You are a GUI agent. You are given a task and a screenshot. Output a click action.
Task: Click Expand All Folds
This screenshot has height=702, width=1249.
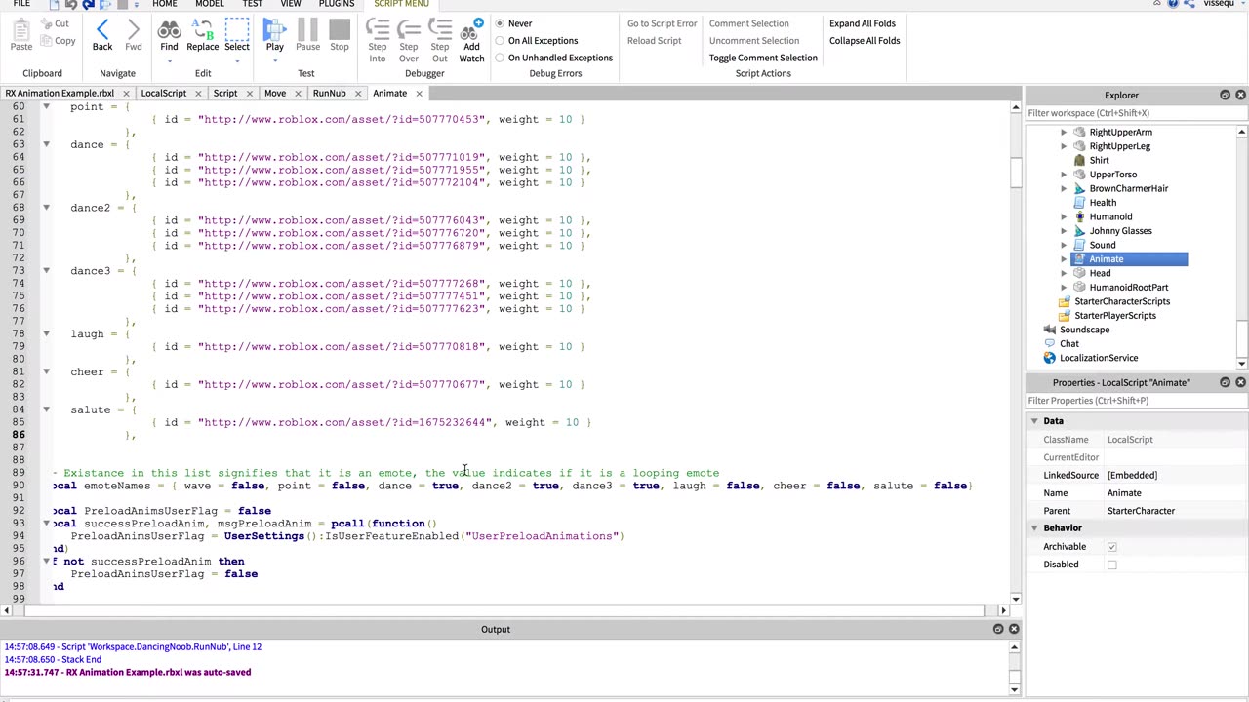pos(863,23)
